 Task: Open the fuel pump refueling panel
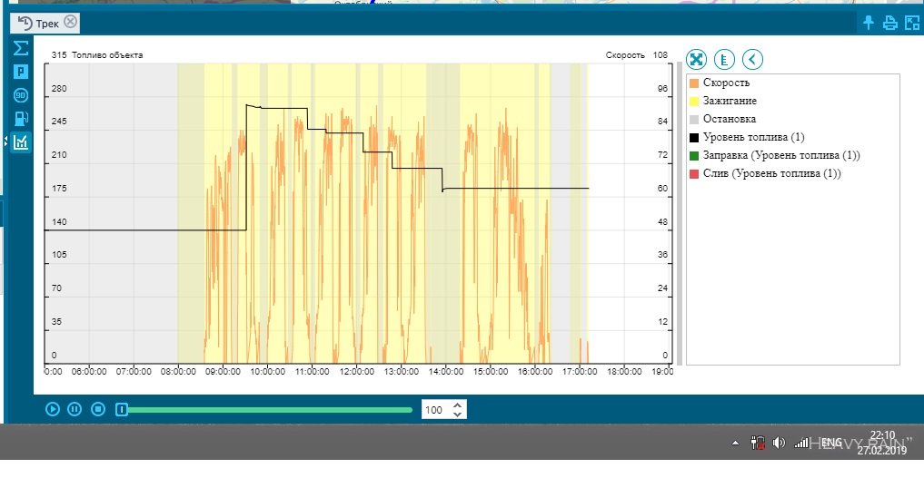pos(20,118)
